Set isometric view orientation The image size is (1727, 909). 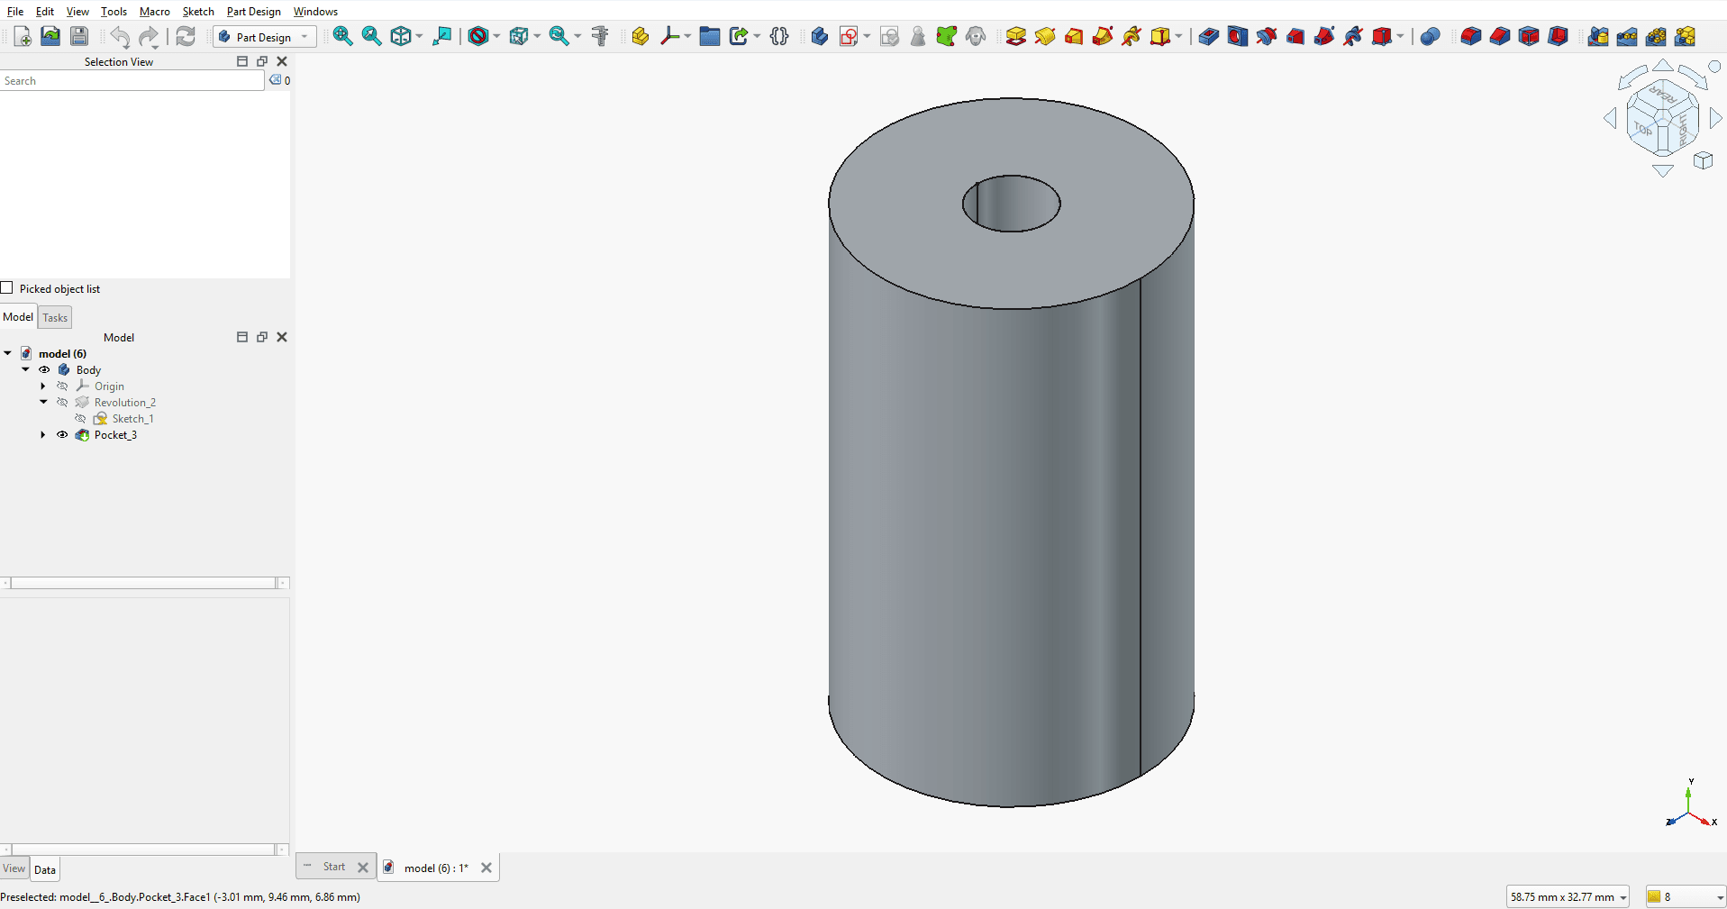click(401, 36)
